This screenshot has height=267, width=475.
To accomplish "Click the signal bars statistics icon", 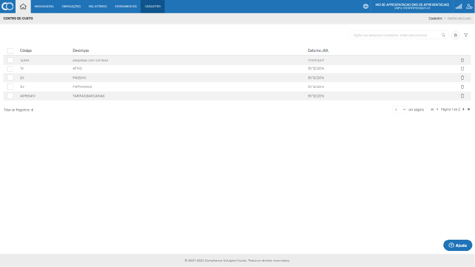I will (x=458, y=6).
